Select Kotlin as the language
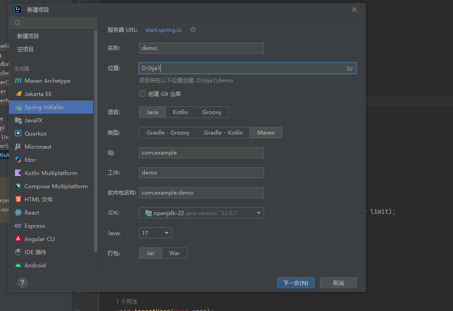 (x=180, y=112)
